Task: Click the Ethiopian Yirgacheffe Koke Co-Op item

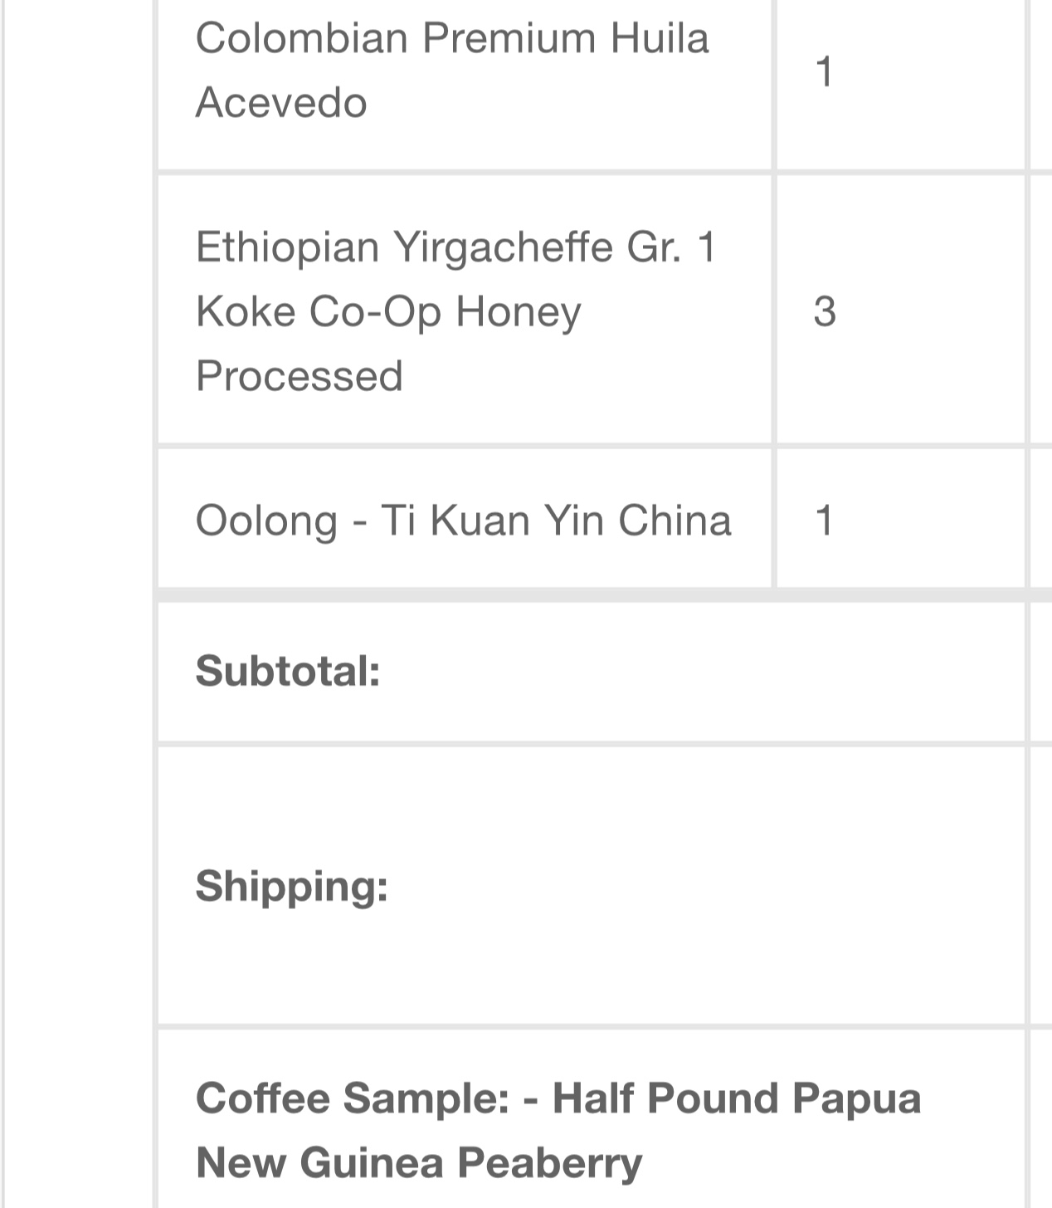Action: [456, 311]
